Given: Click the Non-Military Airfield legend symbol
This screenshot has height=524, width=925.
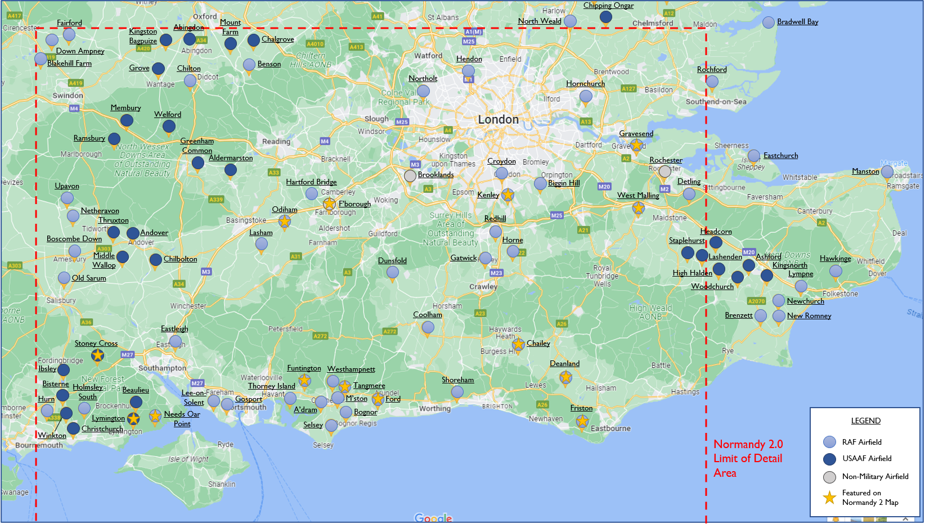Looking at the screenshot, I should pyautogui.click(x=829, y=477).
